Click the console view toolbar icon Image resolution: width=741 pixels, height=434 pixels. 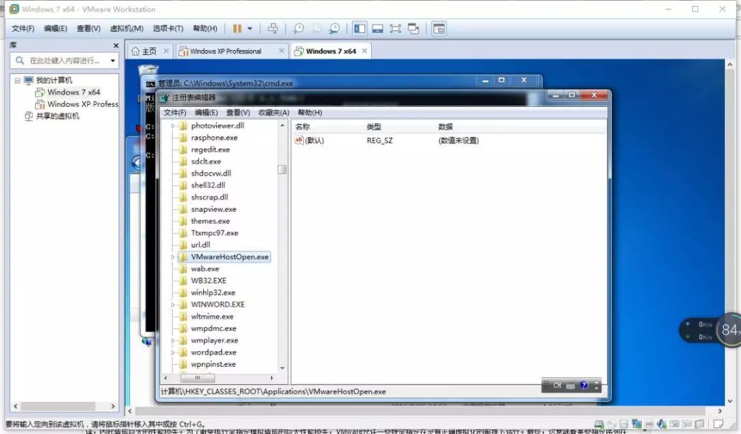pos(377,29)
